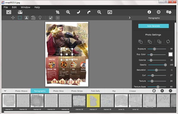Click the add preset plus button

point(162,91)
